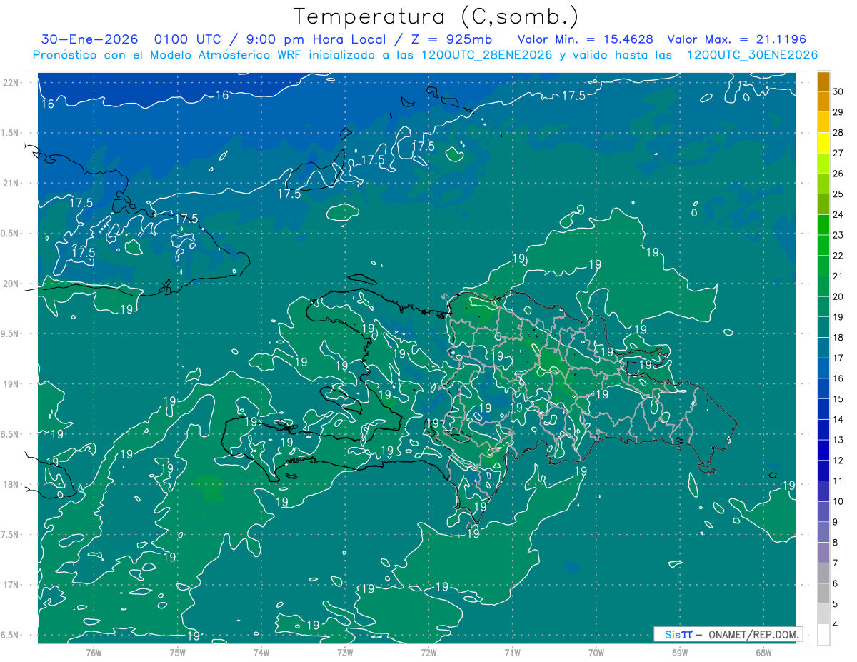
Task: Click the "76W" longitude axis label
Action: (x=94, y=653)
